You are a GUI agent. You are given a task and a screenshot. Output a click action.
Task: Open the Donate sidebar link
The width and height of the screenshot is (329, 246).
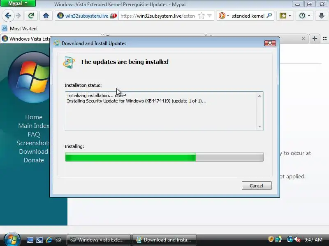point(34,160)
